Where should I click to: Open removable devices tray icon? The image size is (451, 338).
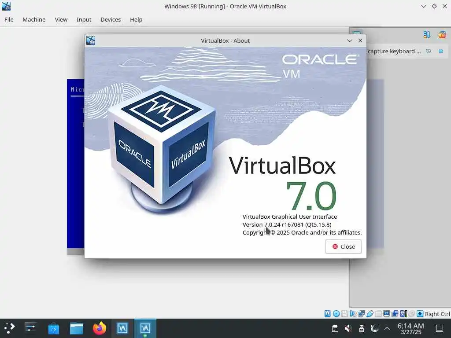point(362,328)
